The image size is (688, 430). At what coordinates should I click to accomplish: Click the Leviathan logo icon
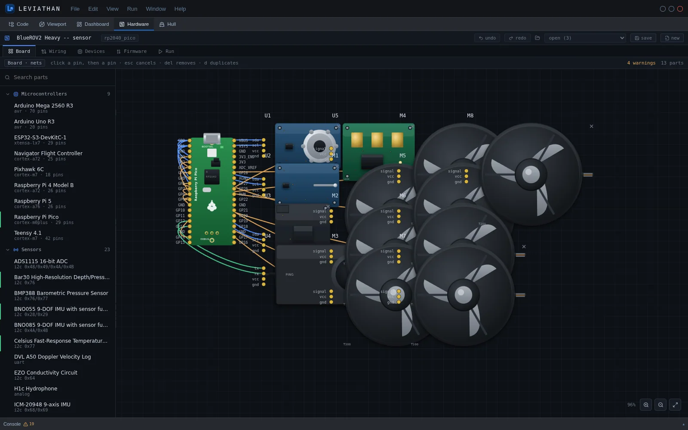[9, 8]
